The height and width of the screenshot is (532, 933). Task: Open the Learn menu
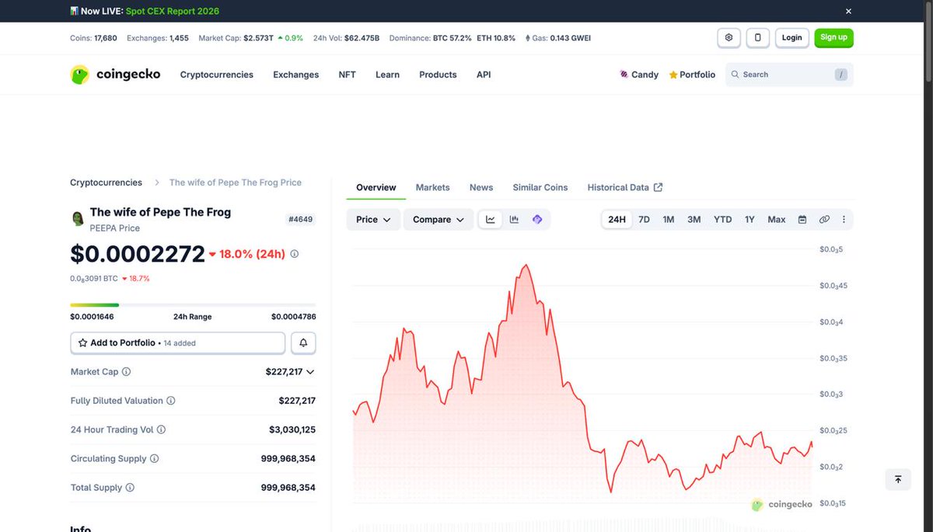[387, 75]
